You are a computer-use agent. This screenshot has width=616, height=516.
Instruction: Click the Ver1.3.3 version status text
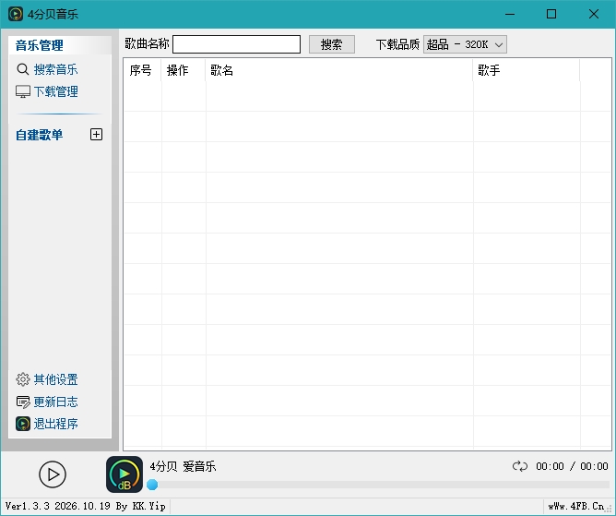click(85, 506)
